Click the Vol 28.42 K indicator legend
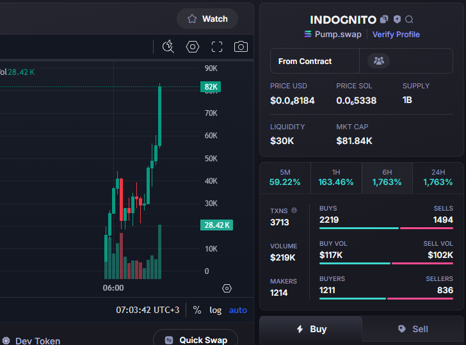This screenshot has height=345, width=466. [17, 72]
